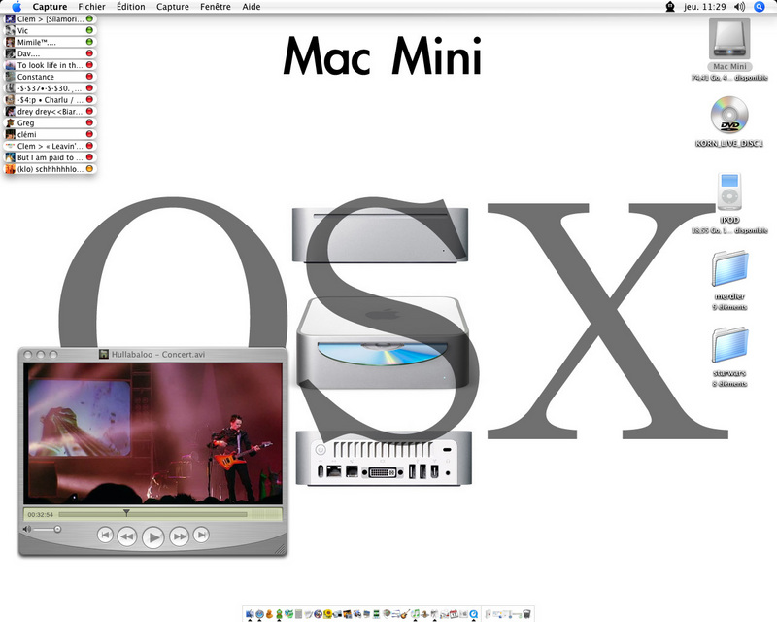The image size is (777, 622).
Task: Open the Capture menu beside Fenêtre
Action: pyautogui.click(x=173, y=7)
